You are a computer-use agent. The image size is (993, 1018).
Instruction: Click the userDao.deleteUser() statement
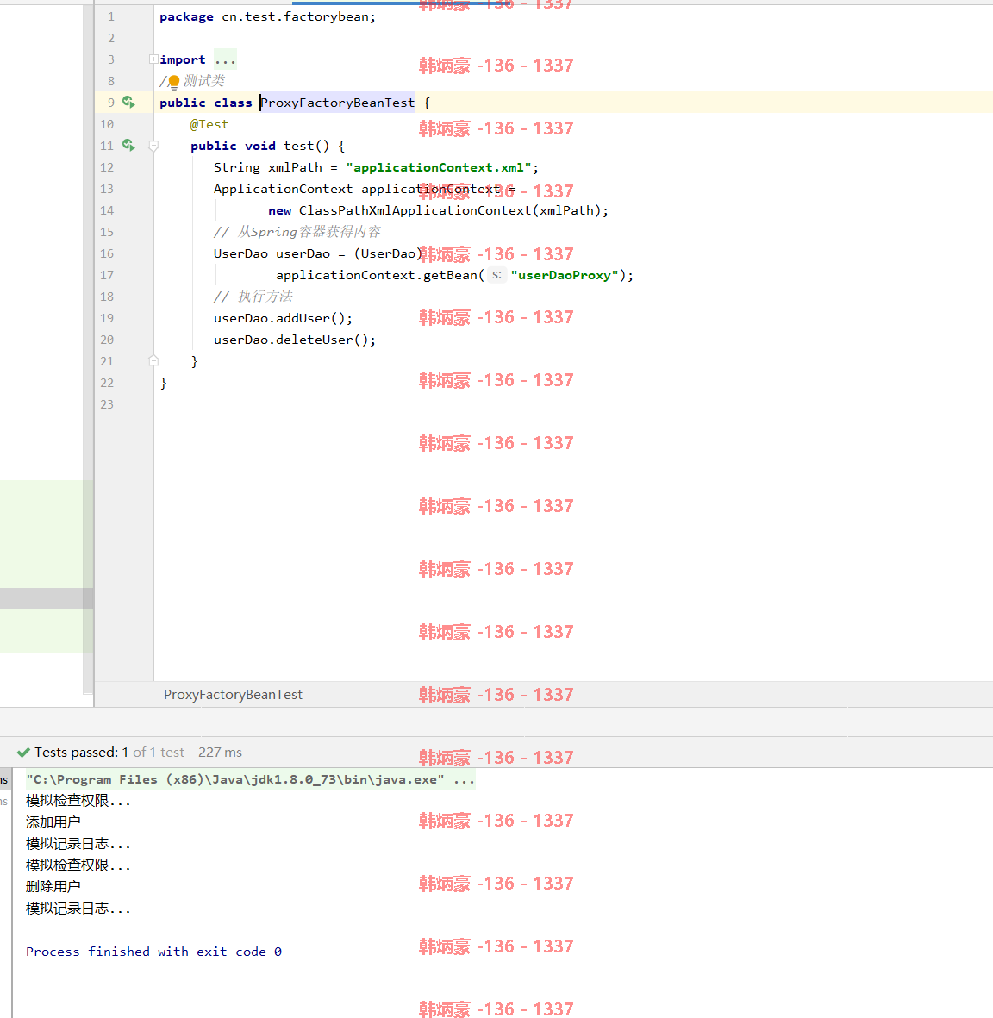(295, 340)
